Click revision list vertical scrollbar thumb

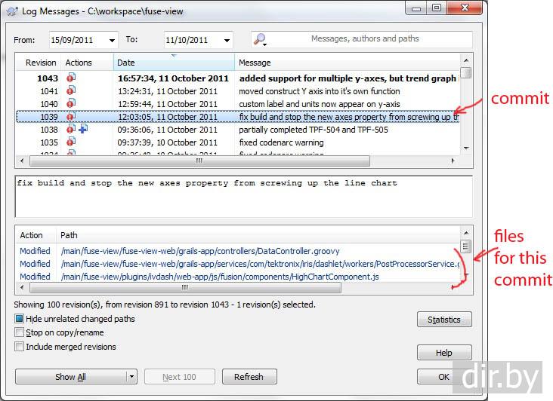click(466, 73)
